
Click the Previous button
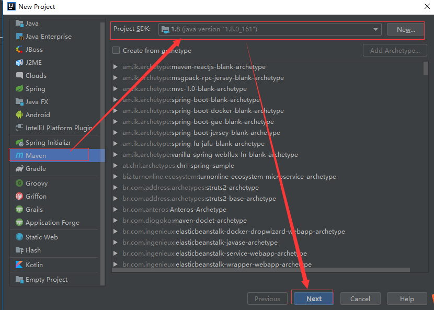click(x=267, y=298)
